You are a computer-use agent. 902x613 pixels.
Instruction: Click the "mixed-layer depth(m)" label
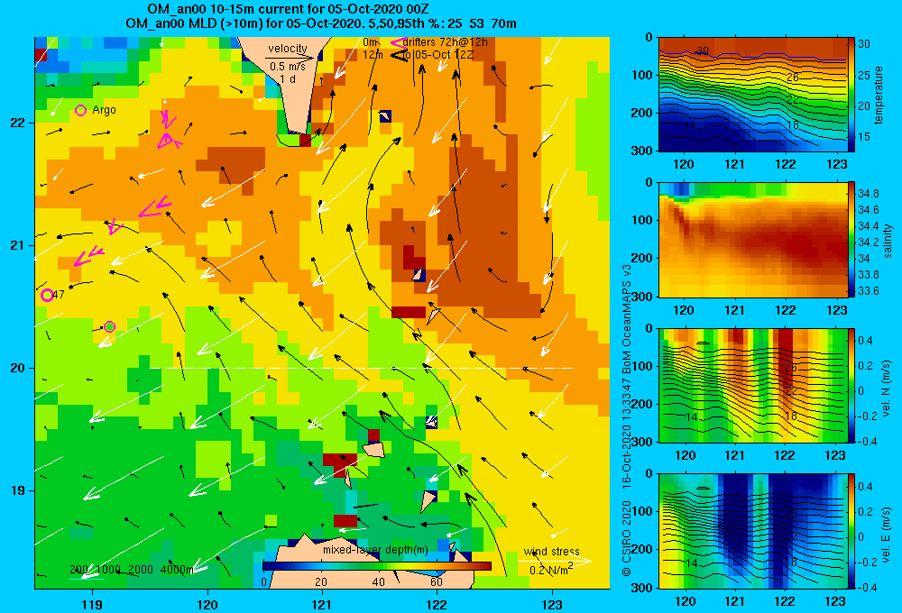coord(375,550)
